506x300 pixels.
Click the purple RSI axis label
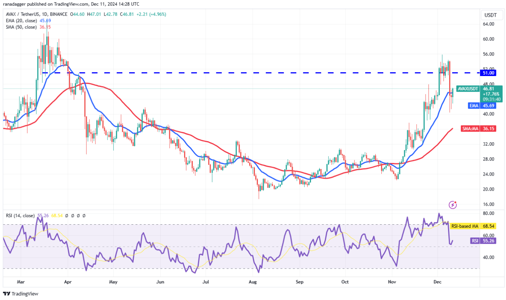[x=475, y=241]
